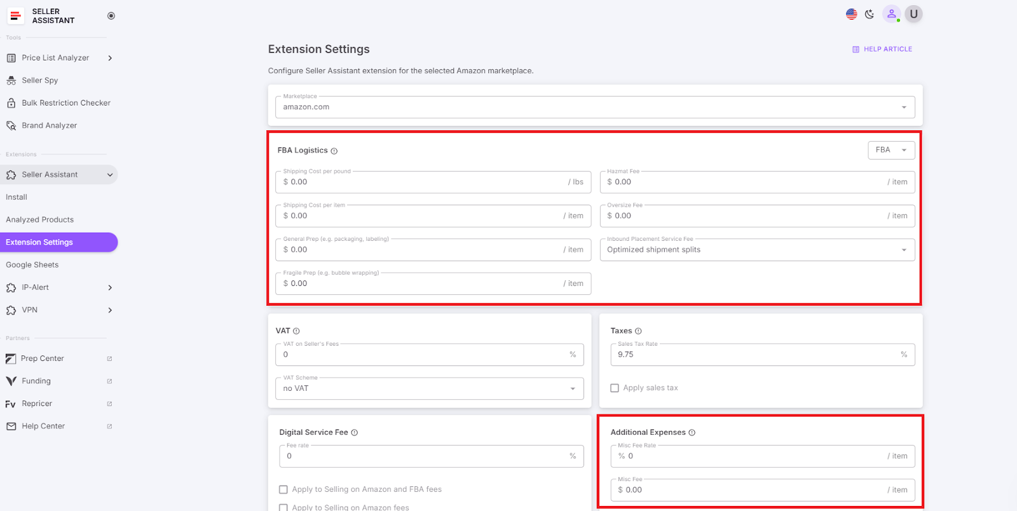Collapse the Seller Assistant menu chevron
Screen dimensions: 1017x511
point(110,175)
